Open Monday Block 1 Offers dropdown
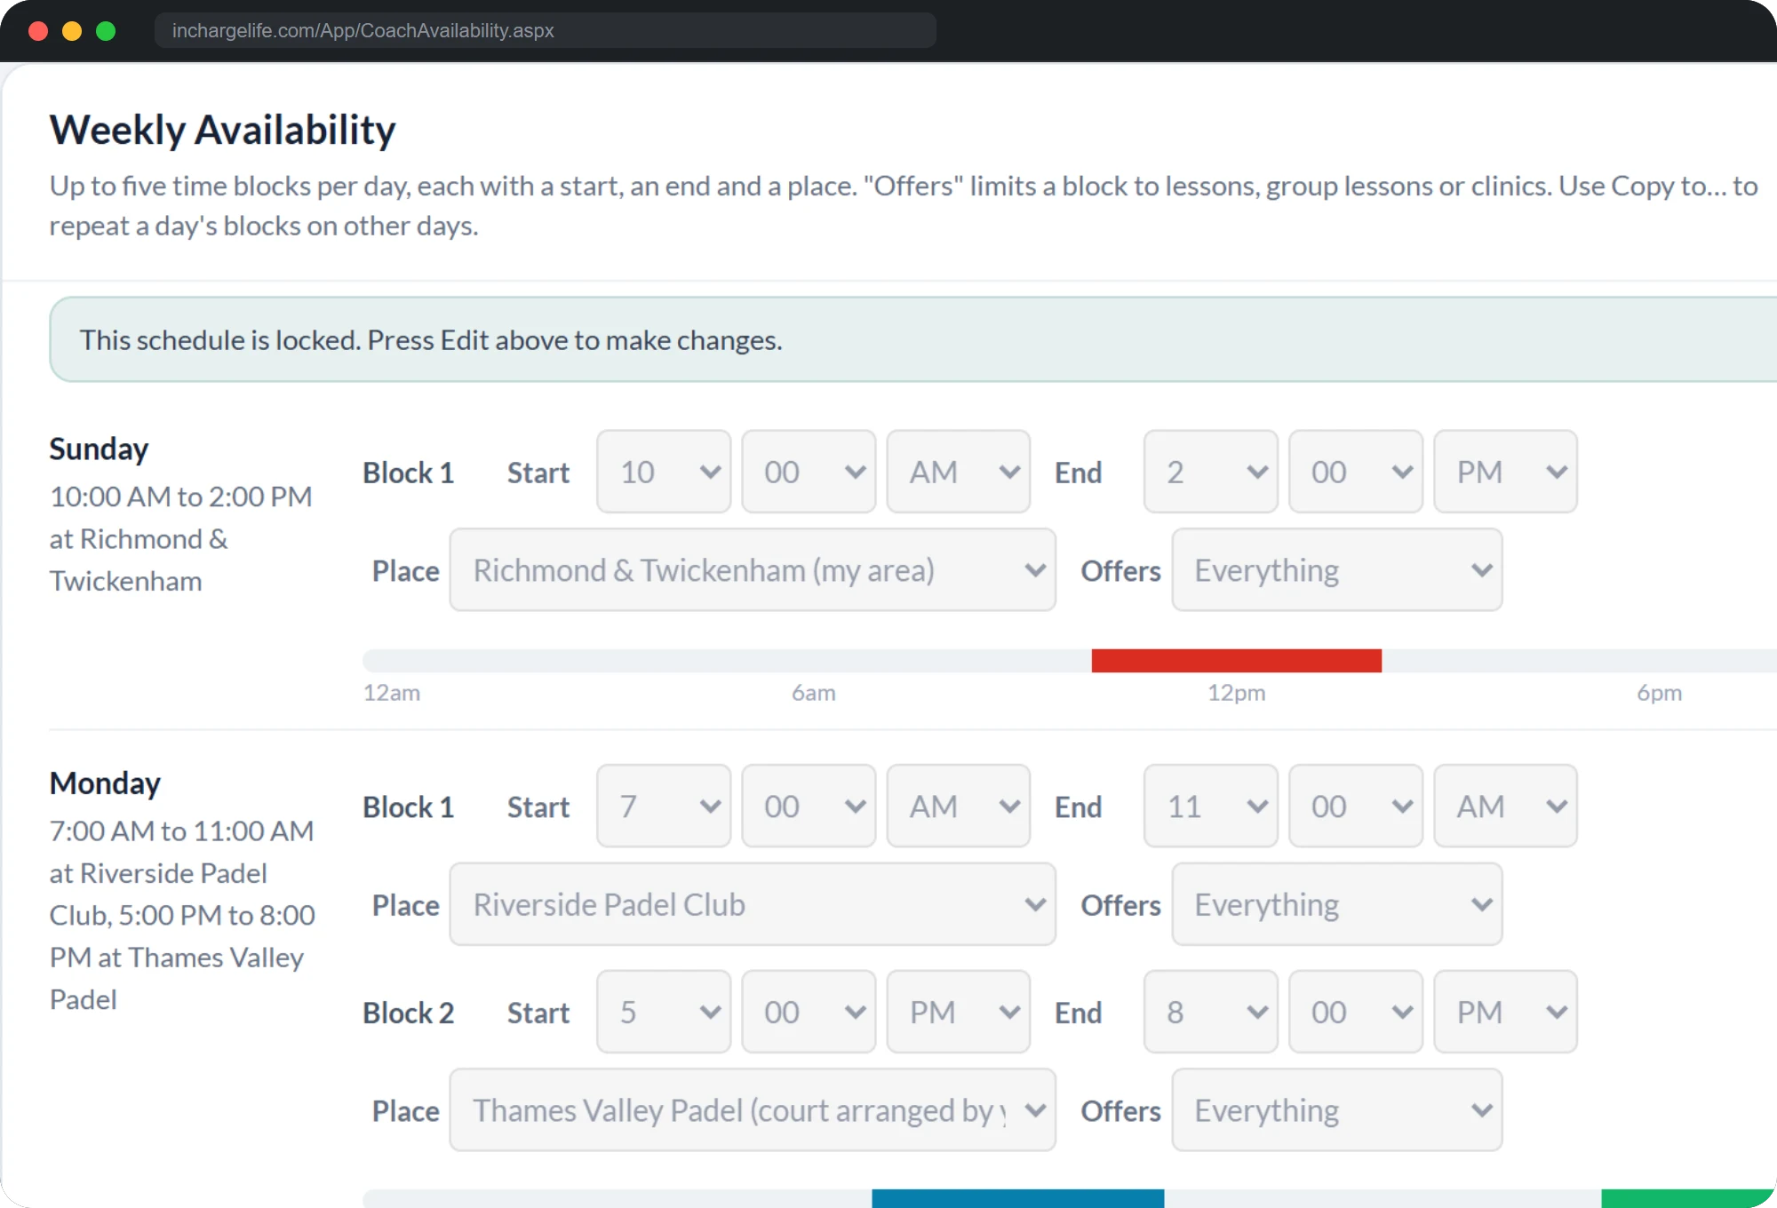 click(x=1336, y=904)
